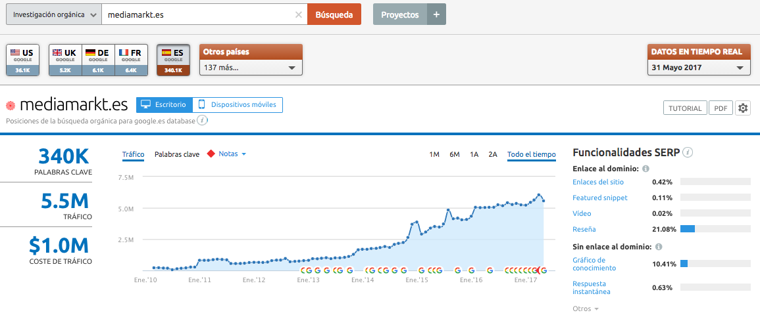Set chart range to Todo el tiempo
This screenshot has width=760, height=317.
coord(532,155)
